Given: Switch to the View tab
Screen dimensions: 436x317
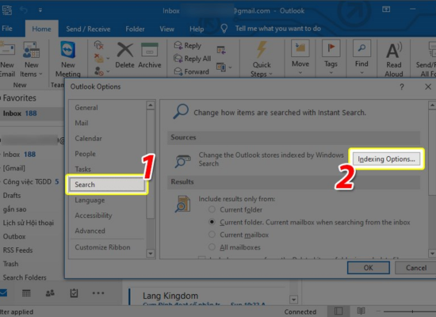Looking at the screenshot, I should (x=166, y=29).
